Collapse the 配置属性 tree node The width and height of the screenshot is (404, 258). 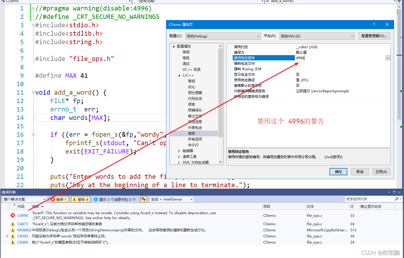[x=174, y=46]
